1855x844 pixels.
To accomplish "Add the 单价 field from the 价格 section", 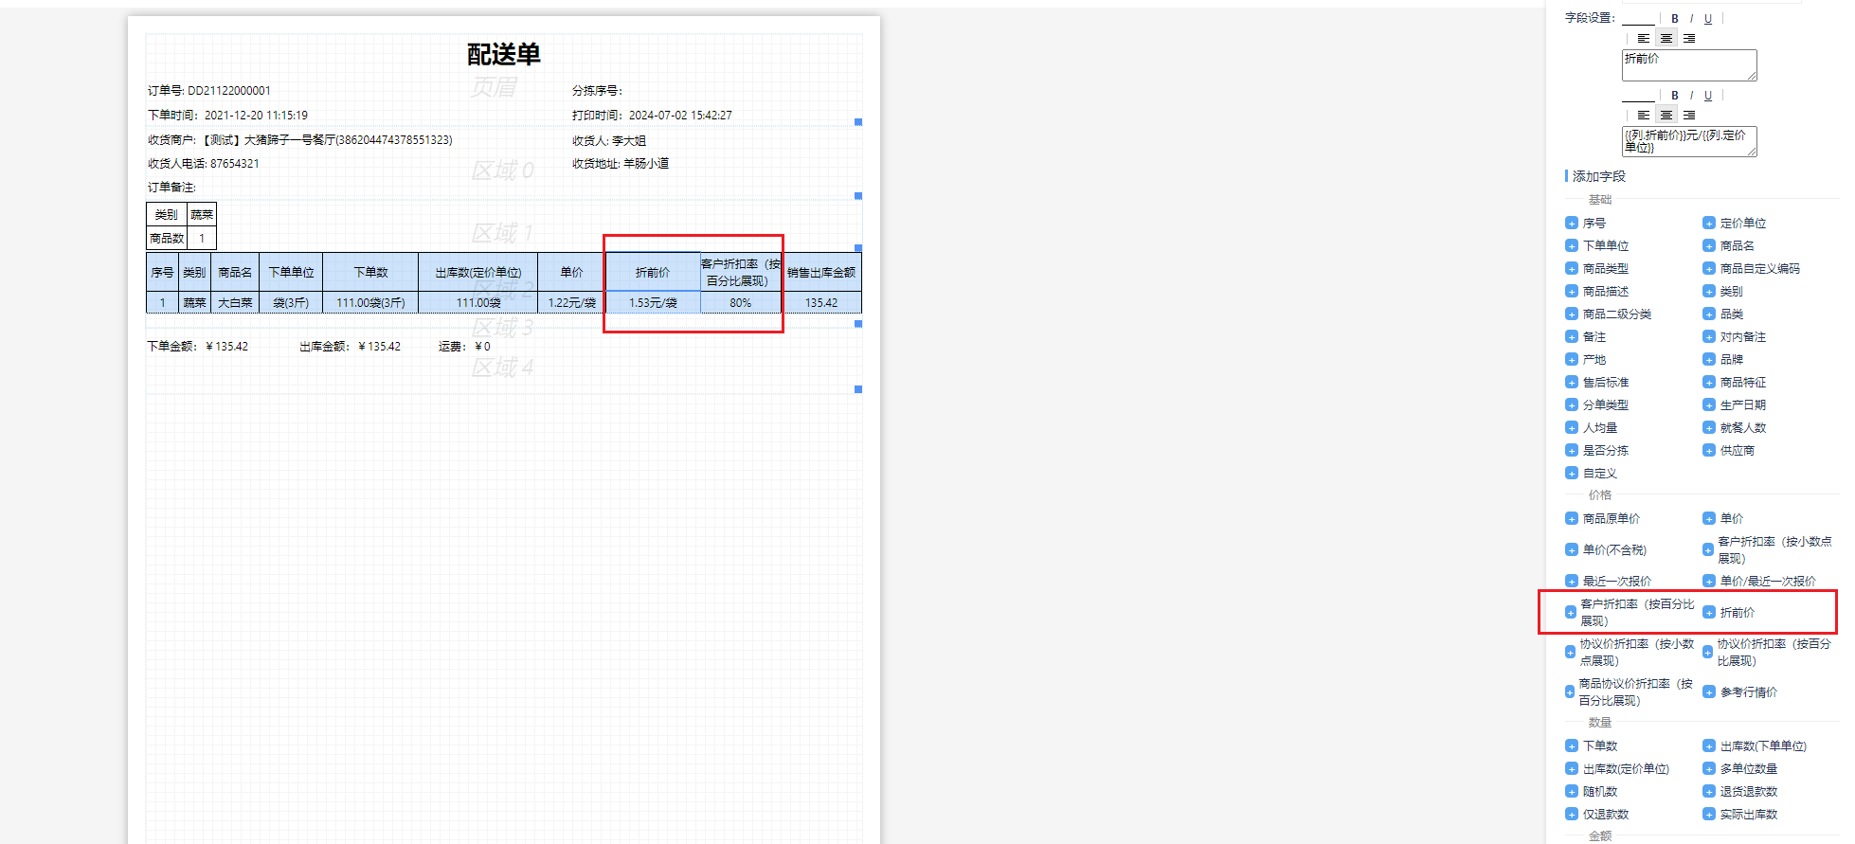I will [1709, 519].
